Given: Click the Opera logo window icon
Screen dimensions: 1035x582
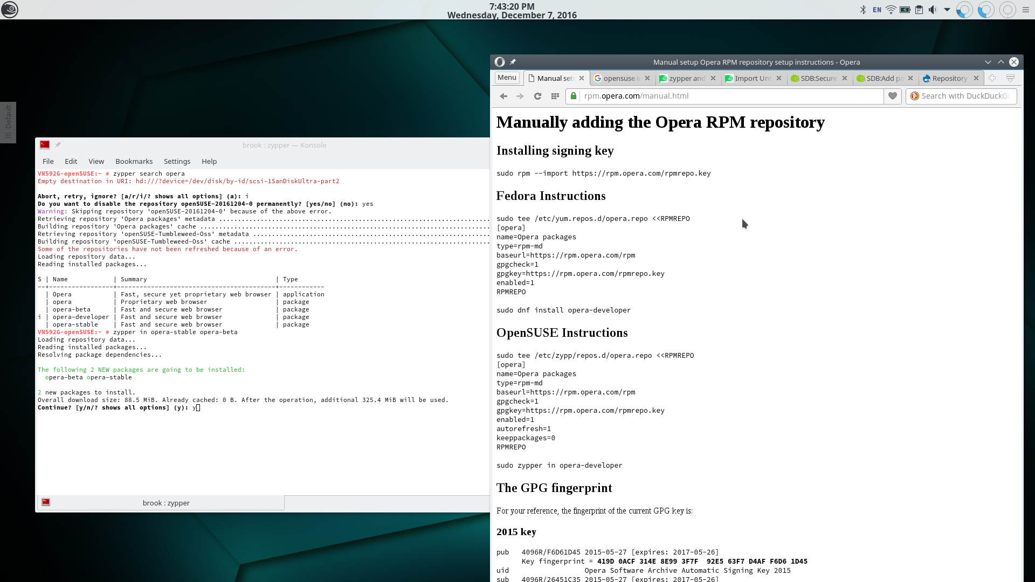Looking at the screenshot, I should 500,62.
